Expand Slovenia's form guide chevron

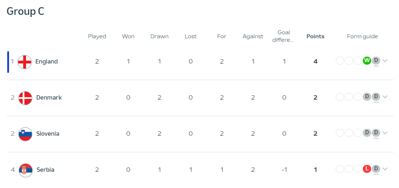(x=385, y=133)
